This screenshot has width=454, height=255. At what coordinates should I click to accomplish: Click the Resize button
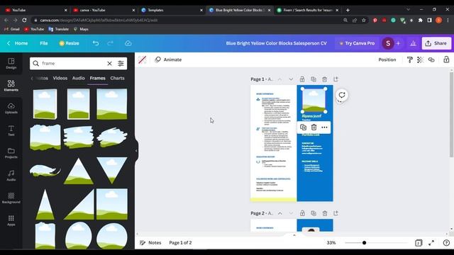[69, 43]
